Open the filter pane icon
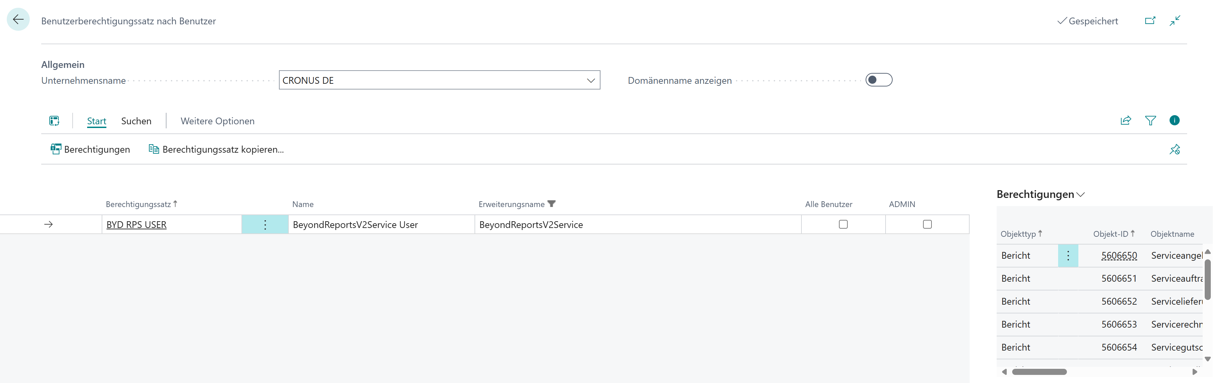 click(x=1151, y=121)
